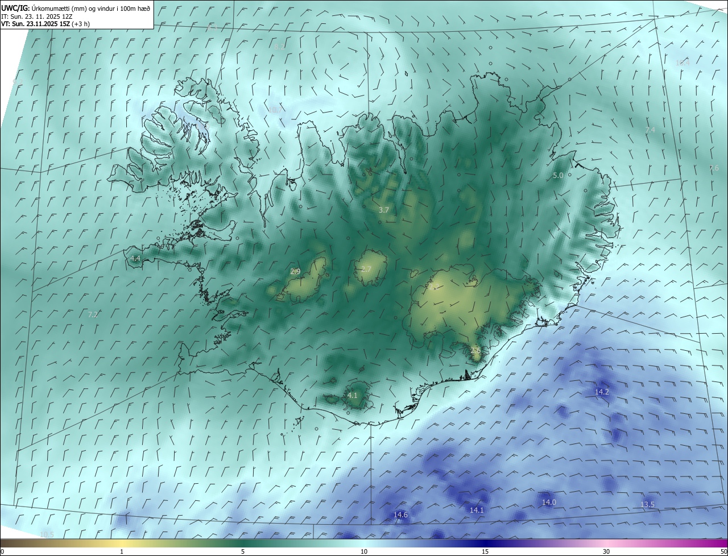Click the 14.0 value label offshore
Screen dimensions: 728x556
click(549, 502)
